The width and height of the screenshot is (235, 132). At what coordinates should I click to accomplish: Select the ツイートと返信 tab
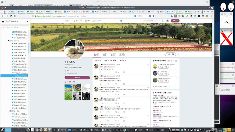110,60
